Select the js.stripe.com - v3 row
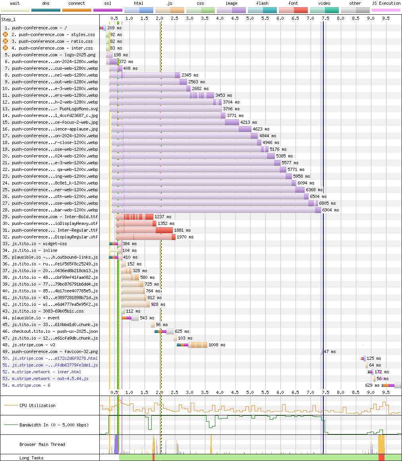 coord(201,345)
